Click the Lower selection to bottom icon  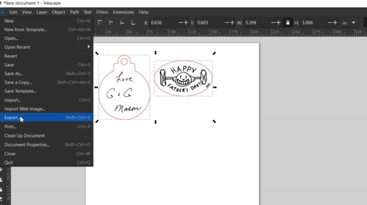click(x=134, y=23)
